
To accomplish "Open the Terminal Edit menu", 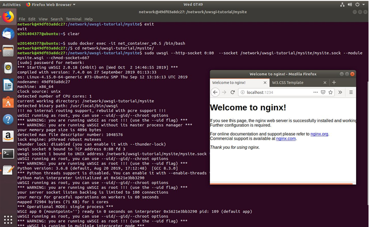I will (x=32, y=19).
